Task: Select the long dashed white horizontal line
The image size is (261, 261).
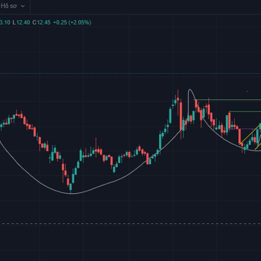Action: pyautogui.click(x=130, y=224)
